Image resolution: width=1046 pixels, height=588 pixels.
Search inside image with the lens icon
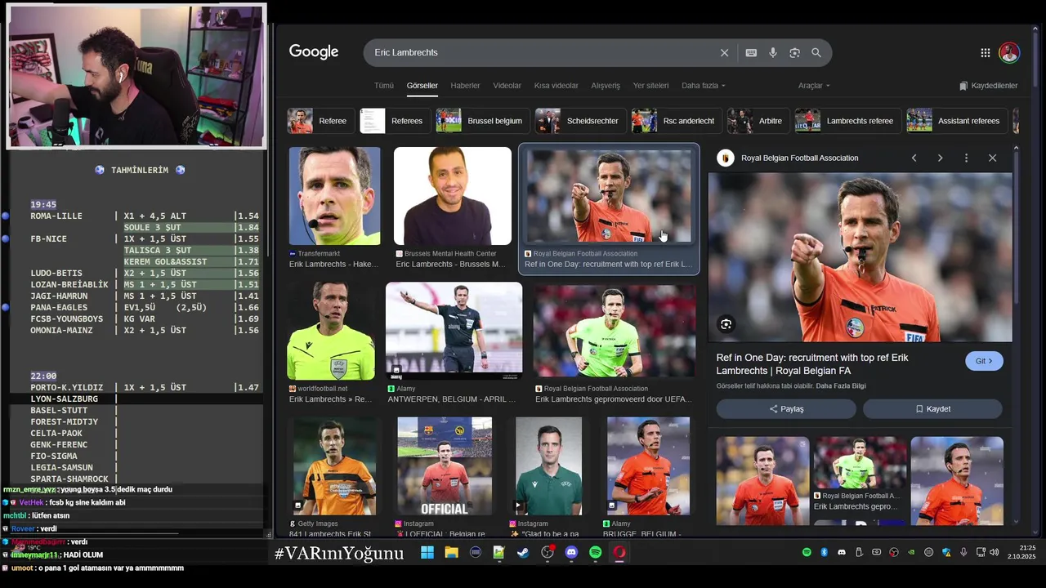click(726, 324)
